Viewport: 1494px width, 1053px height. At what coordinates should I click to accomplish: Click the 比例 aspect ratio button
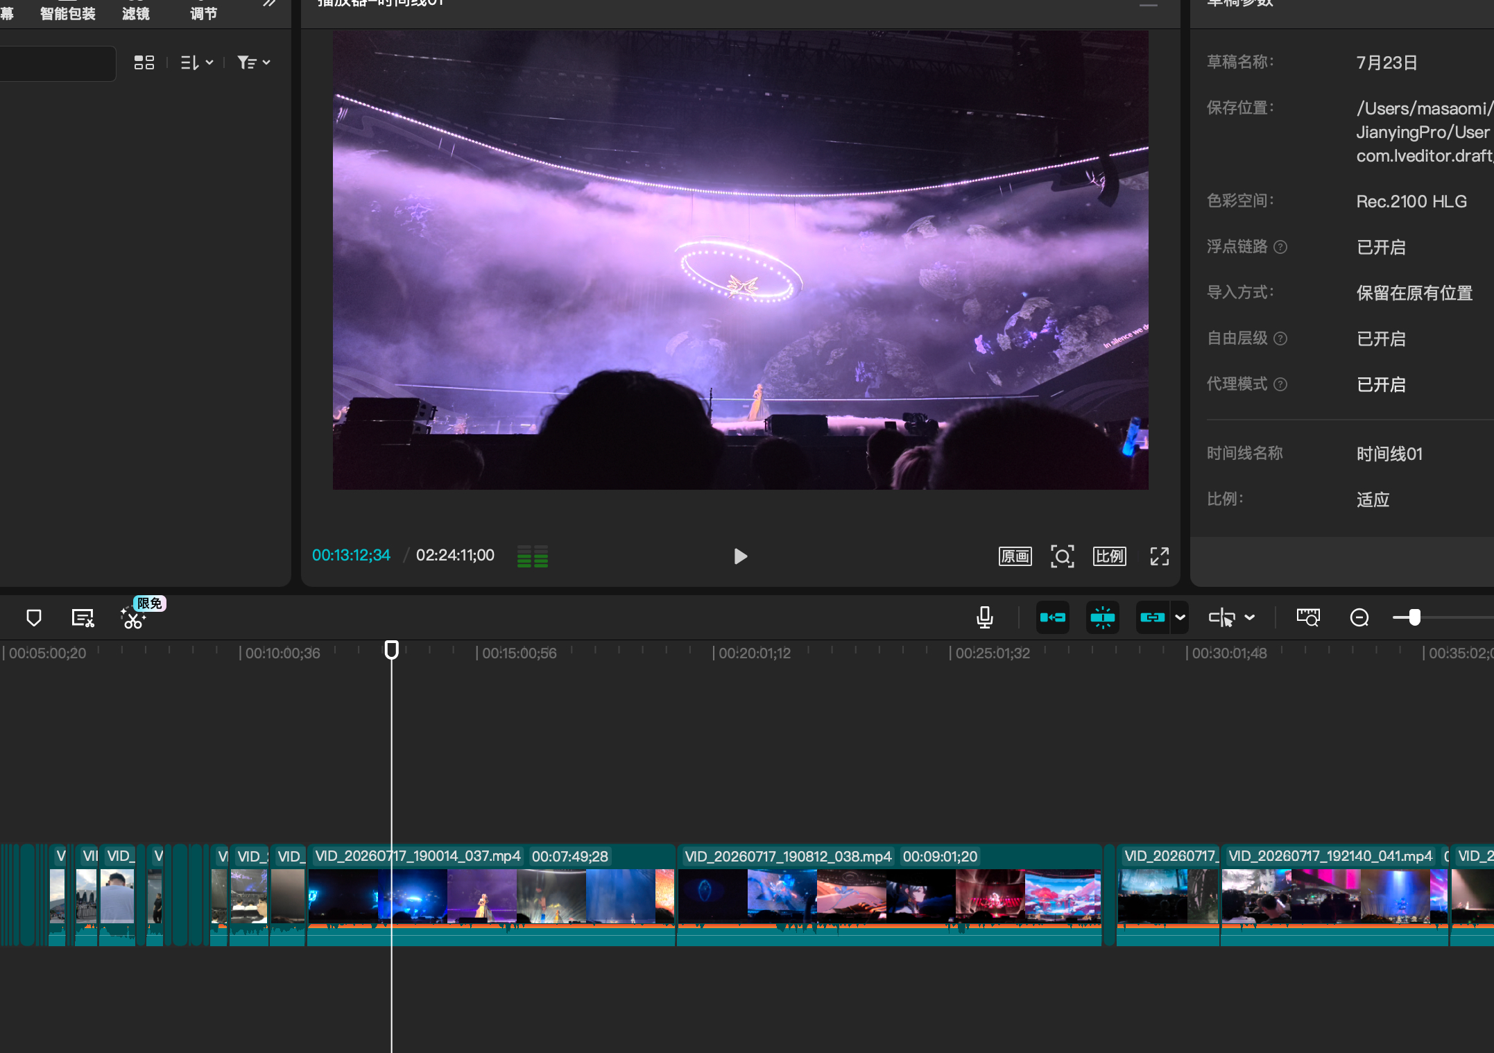1109,556
